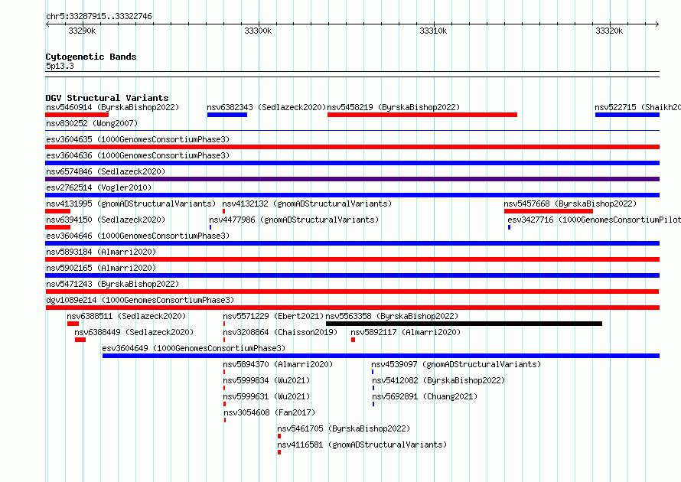Open nsv4132132 (gnomADStructuralVariants) label
681x482 pixels.
(307, 204)
